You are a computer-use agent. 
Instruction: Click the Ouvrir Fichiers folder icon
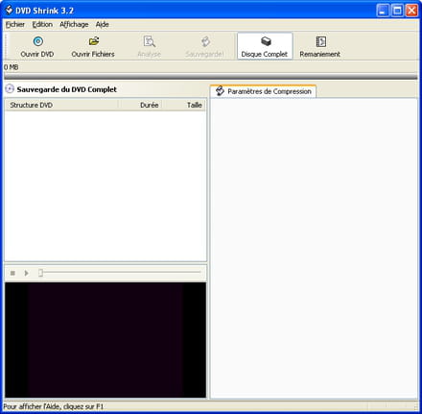point(93,41)
